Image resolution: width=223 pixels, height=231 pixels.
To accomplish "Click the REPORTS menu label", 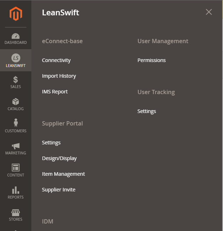I will coord(16,197).
